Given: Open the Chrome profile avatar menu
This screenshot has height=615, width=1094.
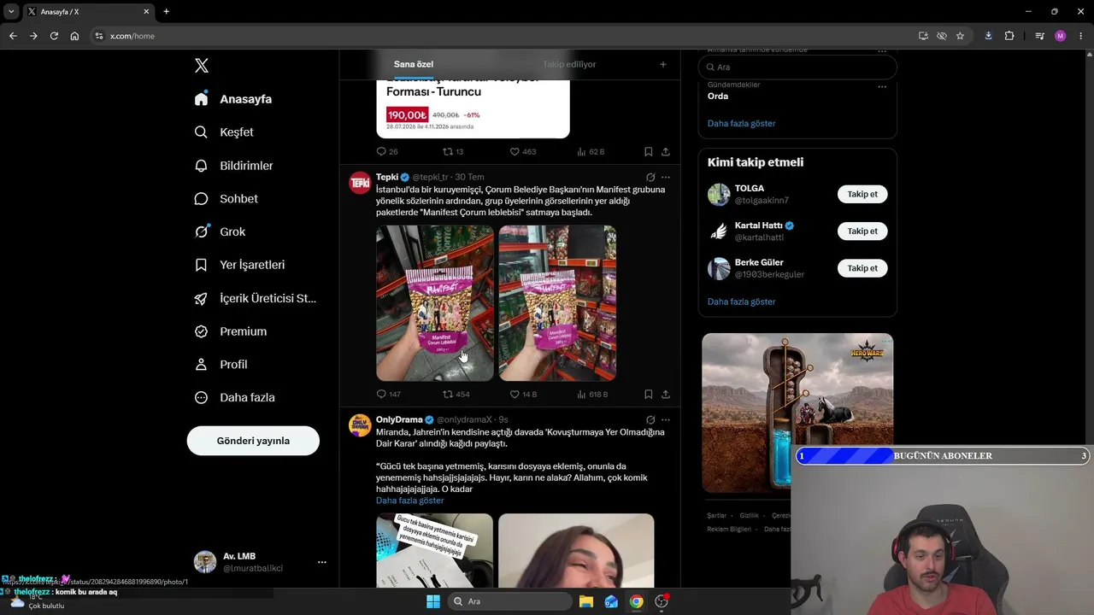Looking at the screenshot, I should (x=1061, y=36).
